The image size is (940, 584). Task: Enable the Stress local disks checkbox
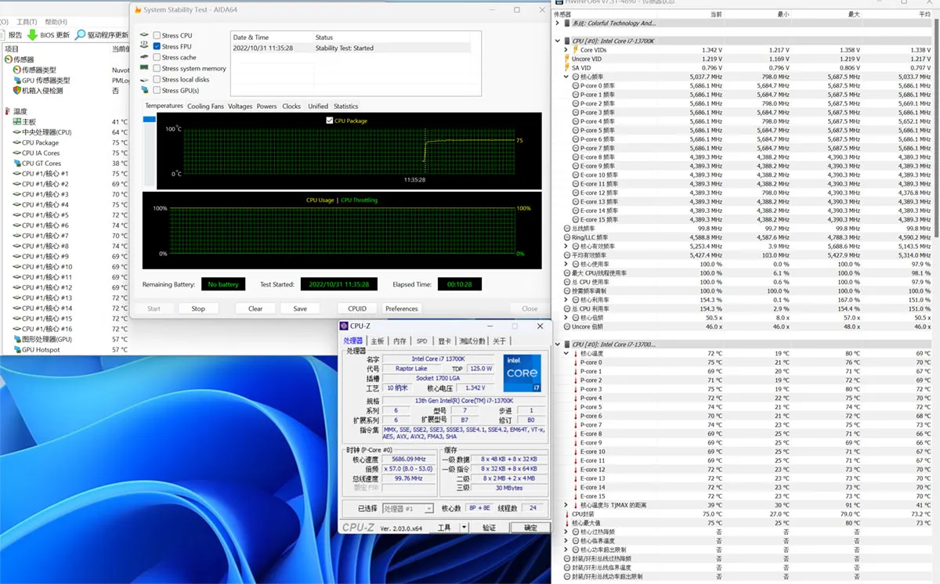157,79
